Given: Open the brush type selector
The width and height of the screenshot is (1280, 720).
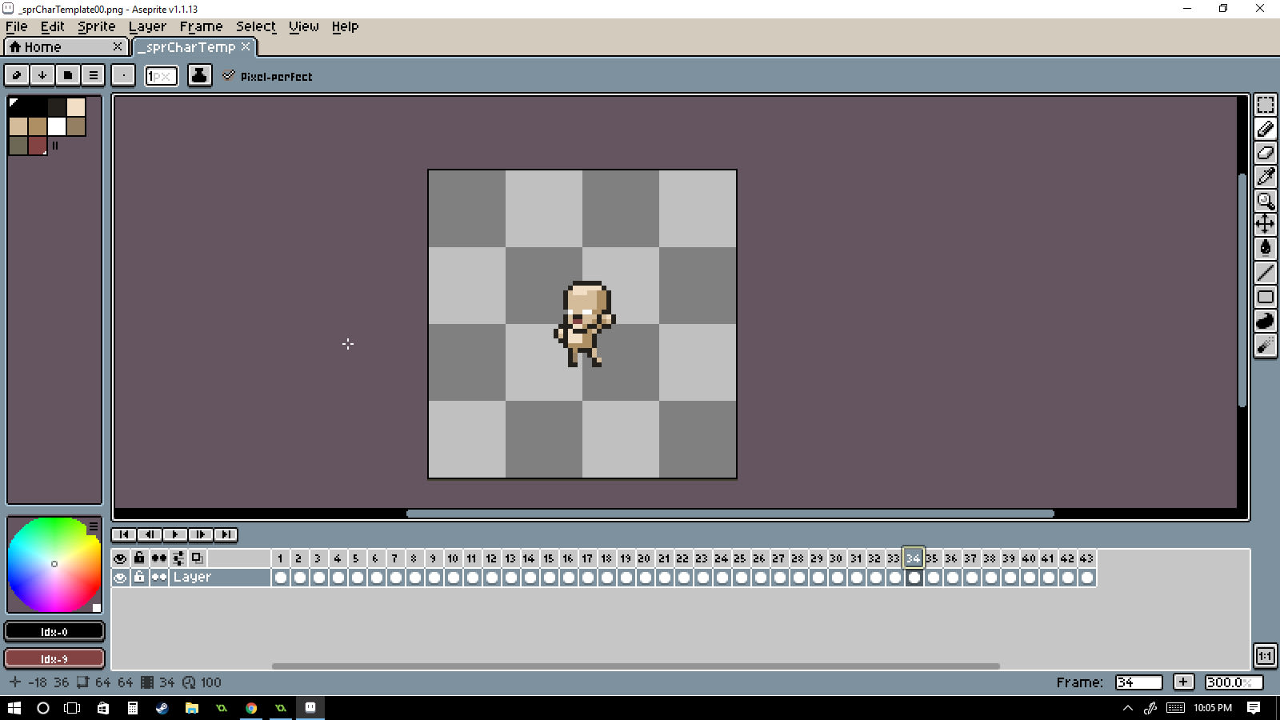Looking at the screenshot, I should point(123,75).
